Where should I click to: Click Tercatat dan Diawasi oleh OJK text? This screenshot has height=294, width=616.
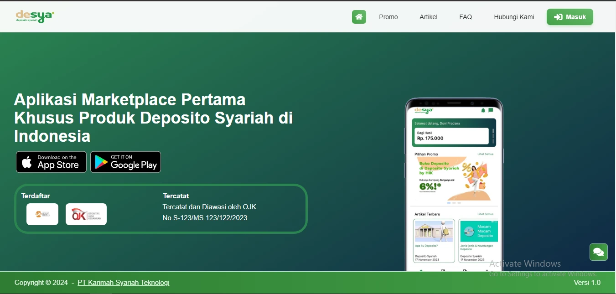click(x=209, y=207)
